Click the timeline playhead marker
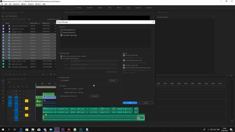The height and width of the screenshot is (132, 235). click(x=36, y=85)
